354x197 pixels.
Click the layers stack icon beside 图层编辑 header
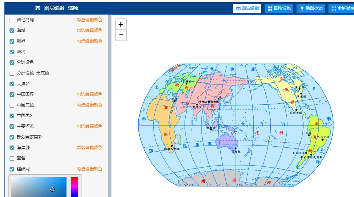(x=38, y=8)
